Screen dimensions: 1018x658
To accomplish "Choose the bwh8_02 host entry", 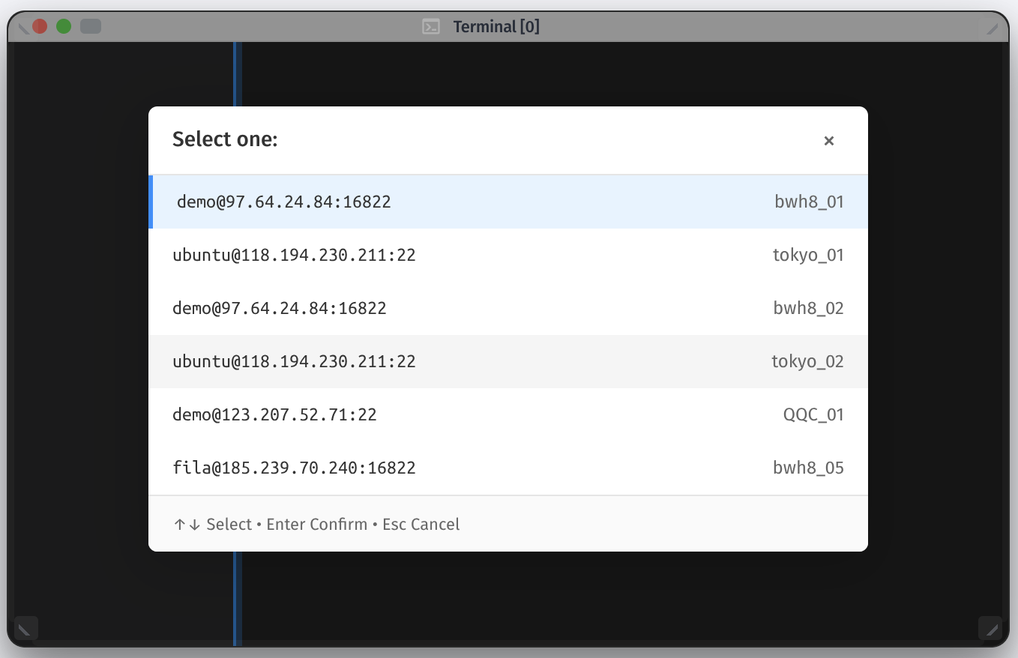I will [x=280, y=308].
